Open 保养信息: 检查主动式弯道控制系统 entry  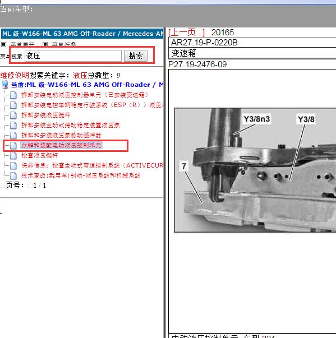[93, 165]
